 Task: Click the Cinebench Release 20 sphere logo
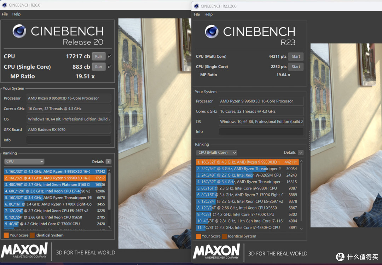point(19,31)
